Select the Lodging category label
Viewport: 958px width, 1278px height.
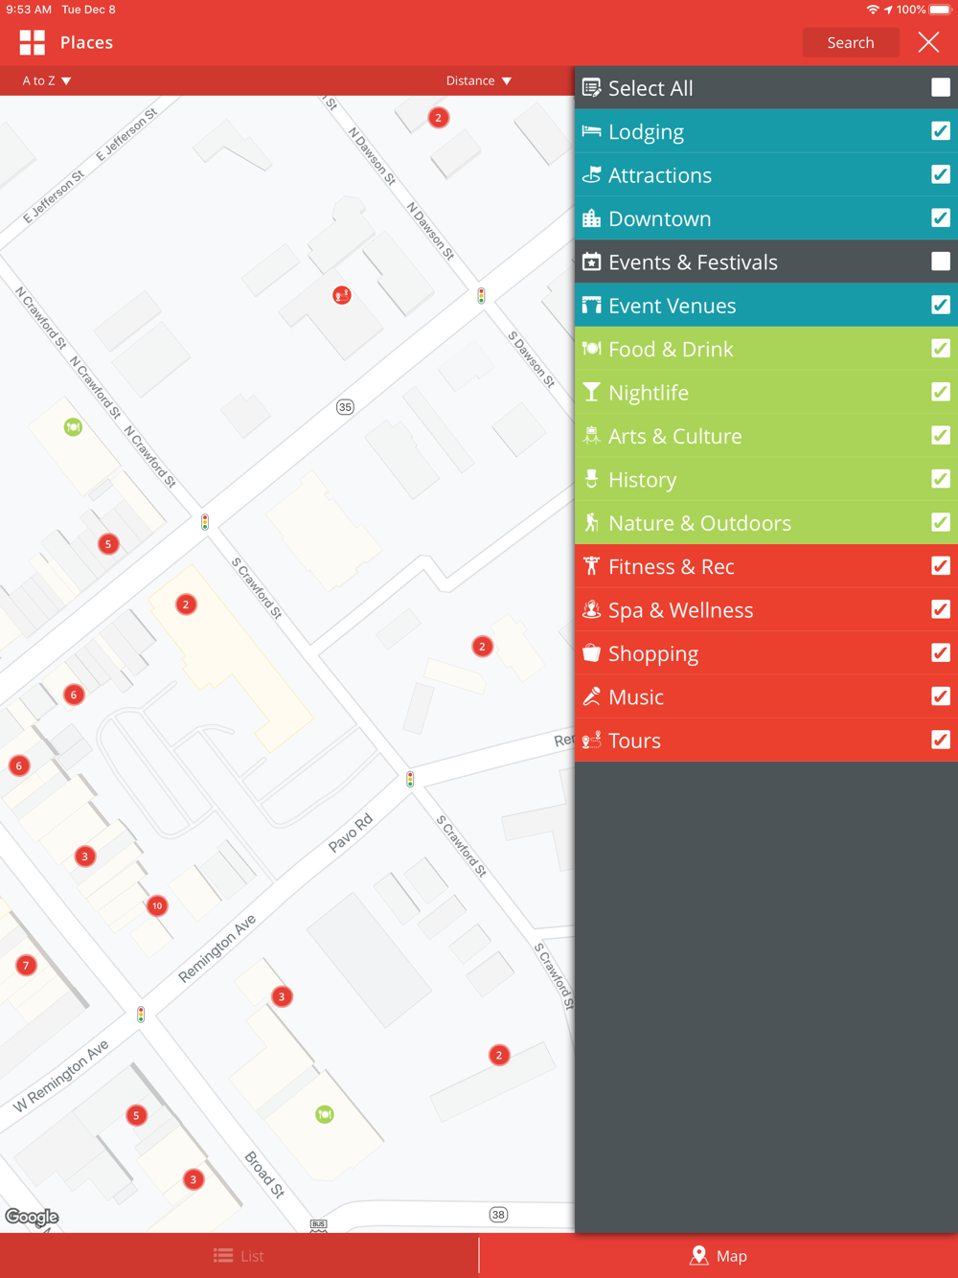[646, 132]
